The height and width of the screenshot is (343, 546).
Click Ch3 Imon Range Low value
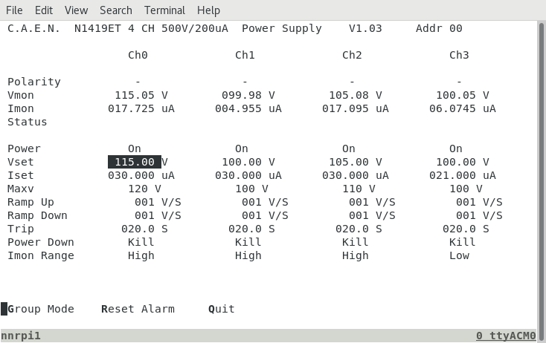click(x=459, y=255)
